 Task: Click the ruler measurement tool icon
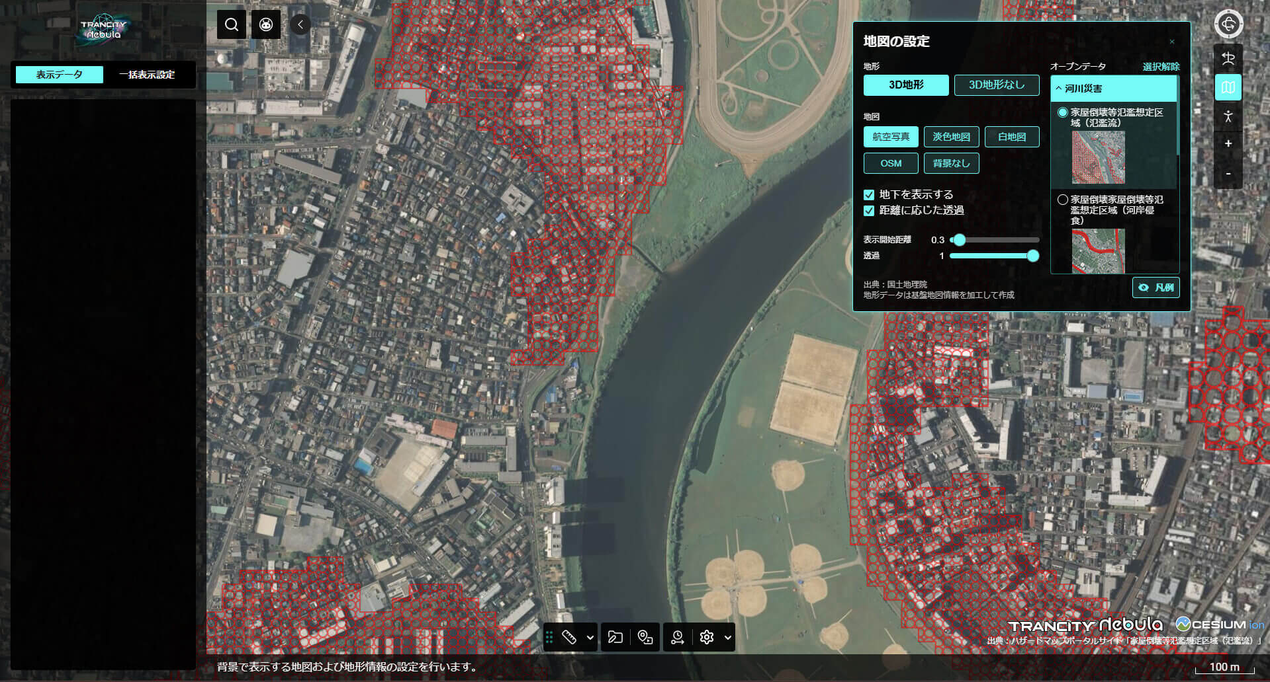tap(569, 637)
